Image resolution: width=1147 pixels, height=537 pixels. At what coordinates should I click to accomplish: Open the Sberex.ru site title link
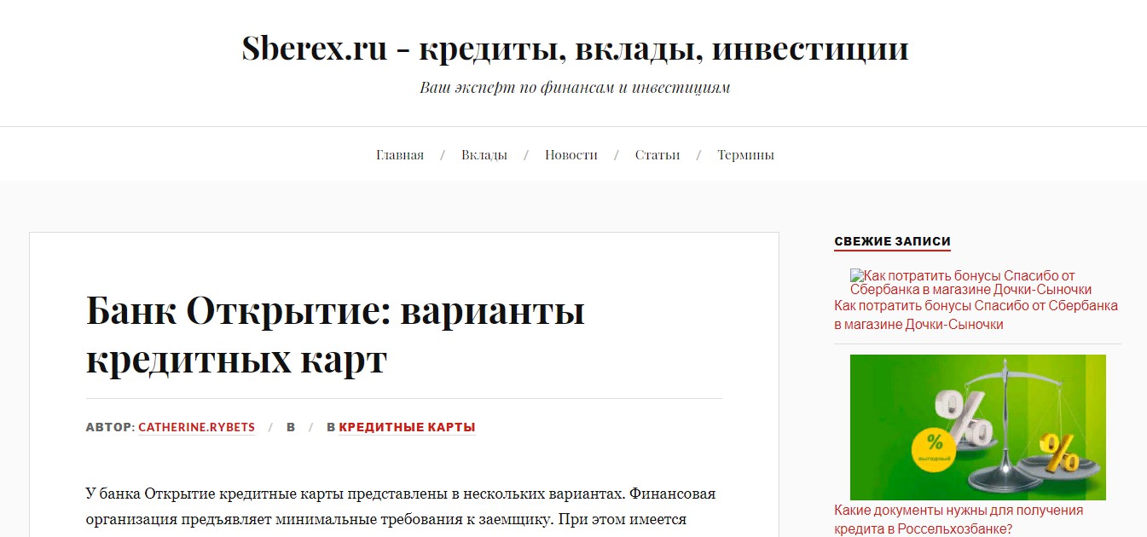tap(575, 49)
